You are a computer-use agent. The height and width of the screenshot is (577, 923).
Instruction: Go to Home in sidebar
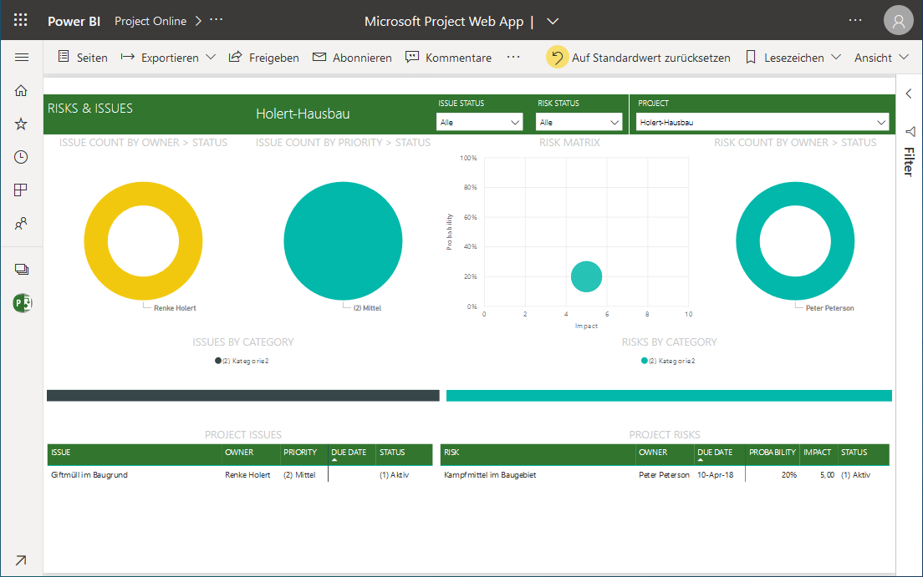point(21,90)
